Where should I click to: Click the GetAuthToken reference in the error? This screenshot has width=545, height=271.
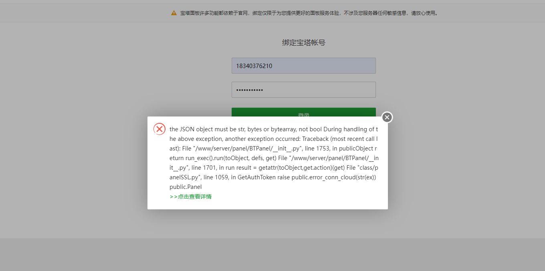pos(252,177)
